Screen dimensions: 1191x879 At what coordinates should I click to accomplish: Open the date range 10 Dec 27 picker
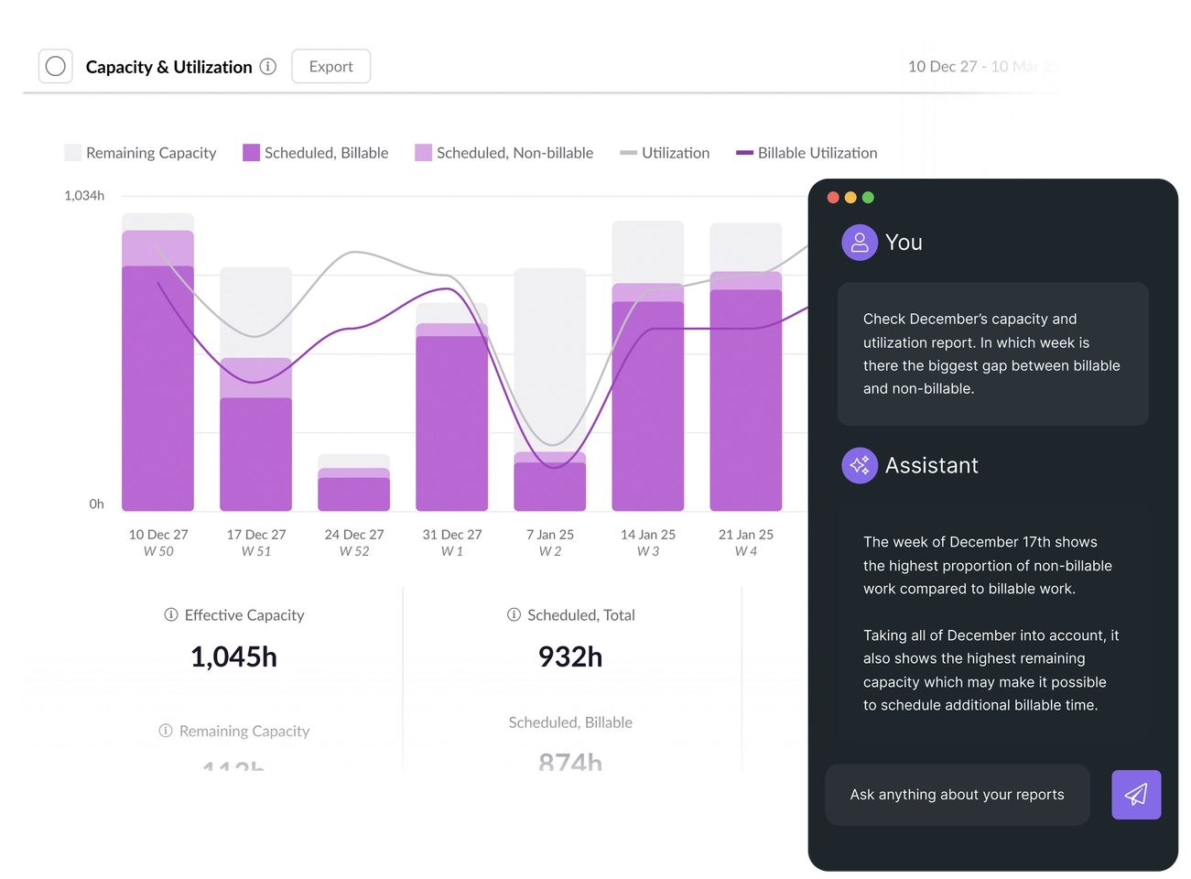pos(982,67)
